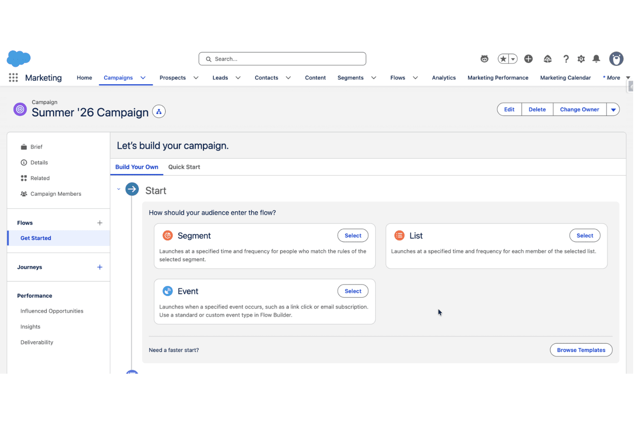Click the campaign hierarchy icon beside title
Image resolution: width=634 pixels, height=422 pixels.
pyautogui.click(x=159, y=112)
